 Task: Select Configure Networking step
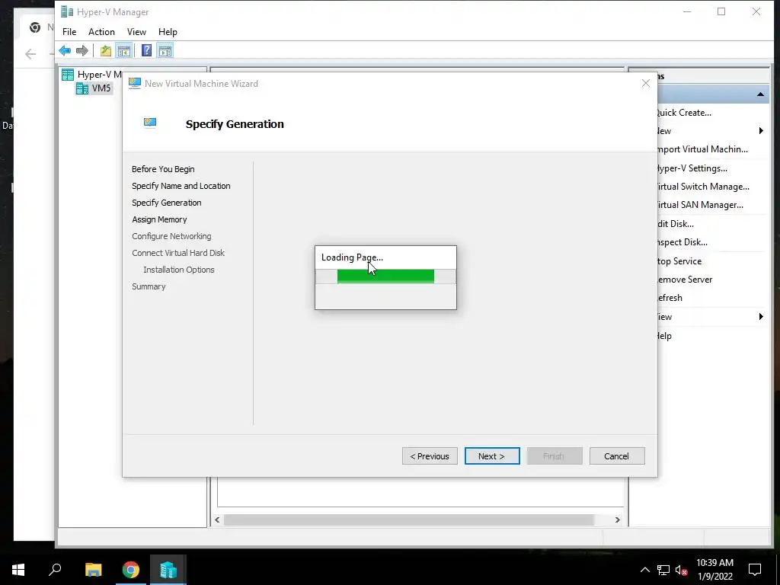click(171, 236)
